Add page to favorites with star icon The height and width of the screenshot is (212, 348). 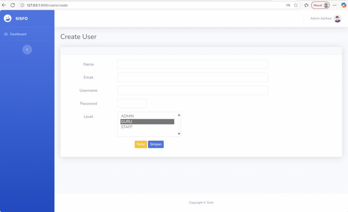[296, 5]
